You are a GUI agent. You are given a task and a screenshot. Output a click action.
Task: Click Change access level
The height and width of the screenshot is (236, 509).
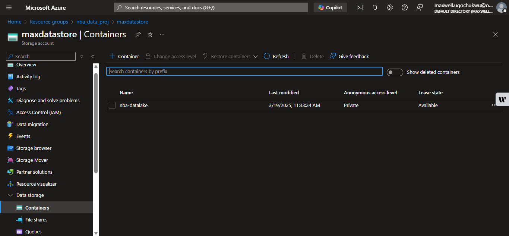click(x=171, y=56)
